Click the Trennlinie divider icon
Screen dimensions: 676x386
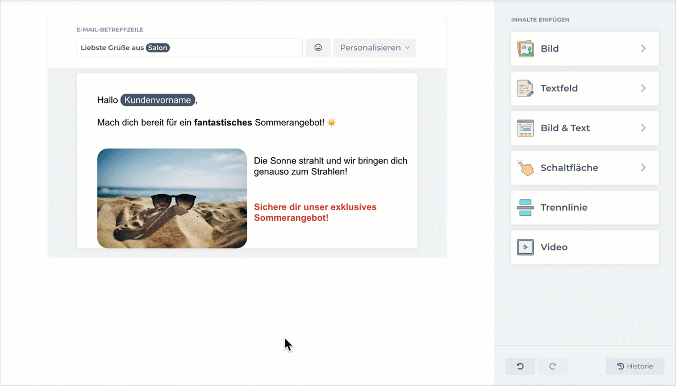(525, 207)
